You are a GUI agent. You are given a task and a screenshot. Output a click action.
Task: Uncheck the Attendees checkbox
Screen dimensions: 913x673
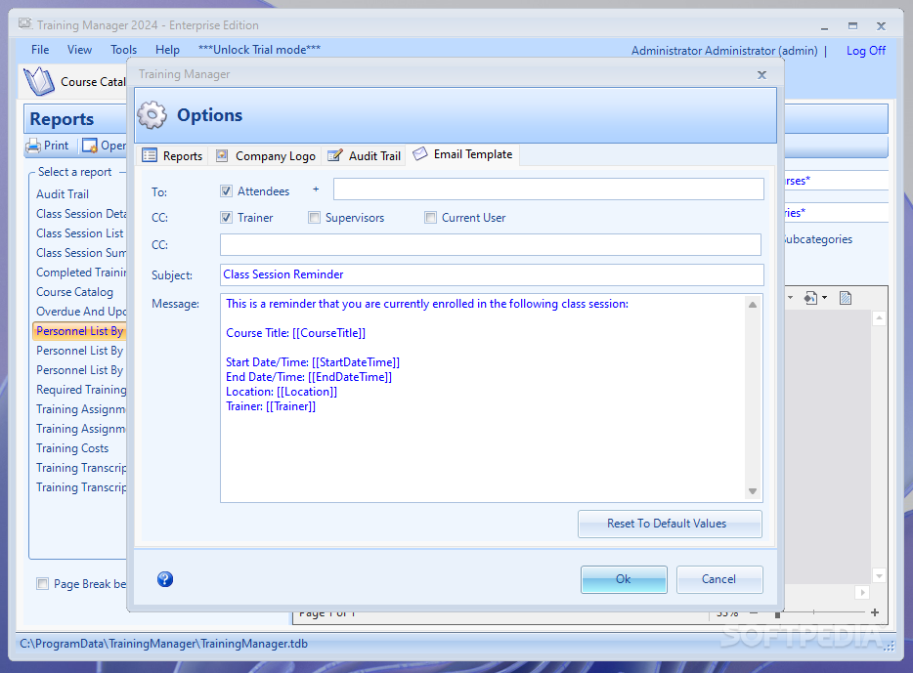pos(227,190)
